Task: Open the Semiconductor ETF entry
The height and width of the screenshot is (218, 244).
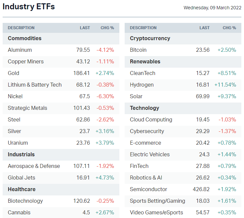Action: click(149, 189)
